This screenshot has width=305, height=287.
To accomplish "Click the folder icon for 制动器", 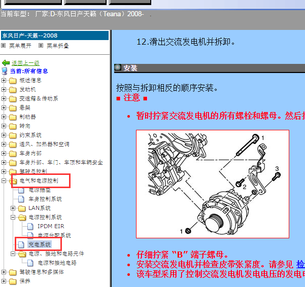I will pos(13,117).
